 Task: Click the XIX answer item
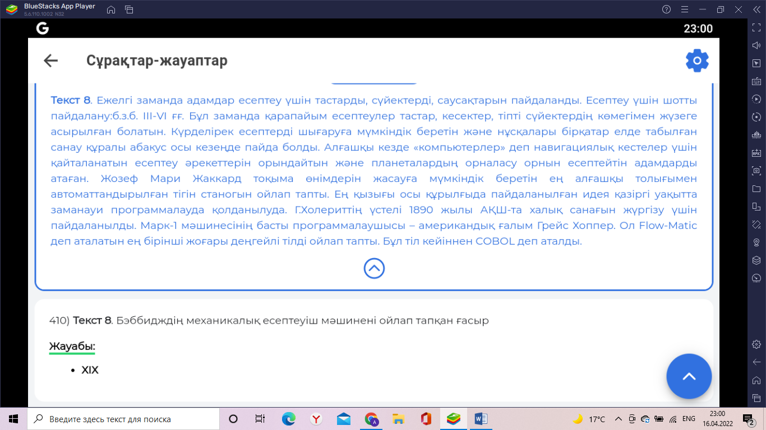(x=90, y=370)
